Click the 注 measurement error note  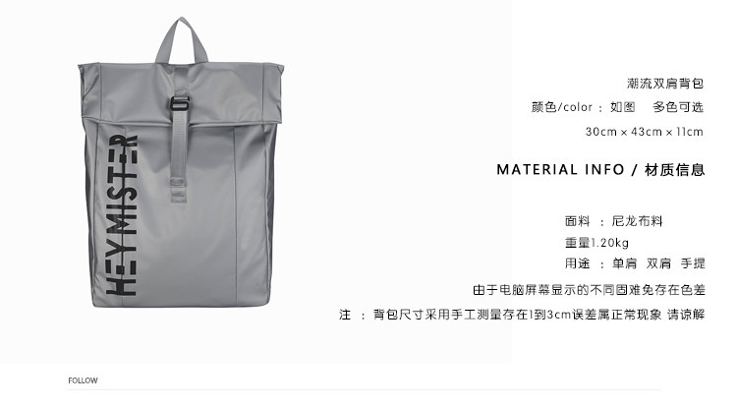tap(522, 315)
